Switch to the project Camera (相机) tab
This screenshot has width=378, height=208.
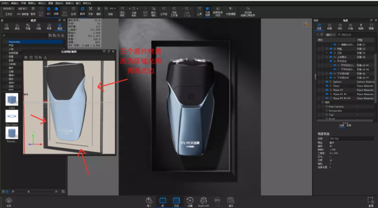coord(340,27)
